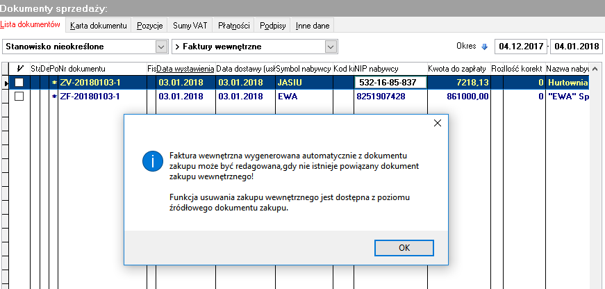This screenshot has width=605, height=289.
Task: Confirm the message with OK button
Action: click(x=404, y=248)
